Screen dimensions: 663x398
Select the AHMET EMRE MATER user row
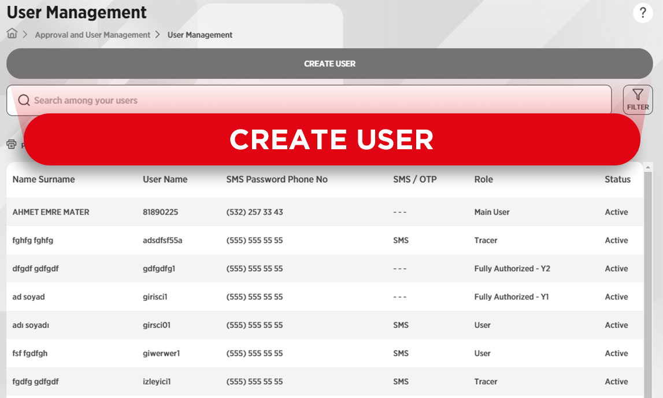[x=51, y=212]
